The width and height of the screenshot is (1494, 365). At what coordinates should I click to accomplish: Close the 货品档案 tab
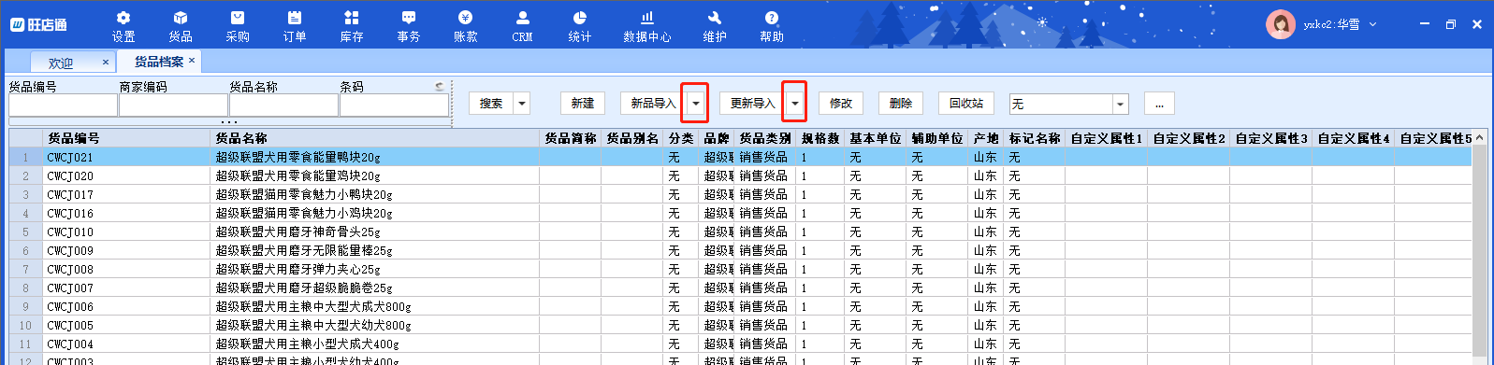(x=192, y=61)
